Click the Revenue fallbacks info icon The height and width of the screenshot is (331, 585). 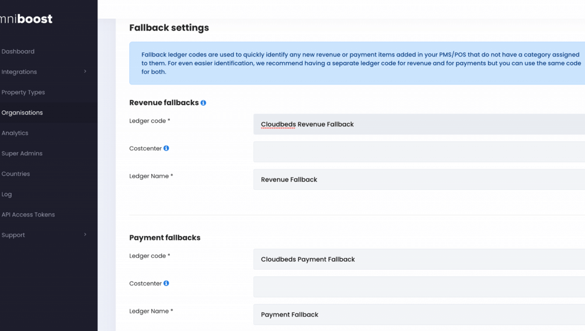203,103
